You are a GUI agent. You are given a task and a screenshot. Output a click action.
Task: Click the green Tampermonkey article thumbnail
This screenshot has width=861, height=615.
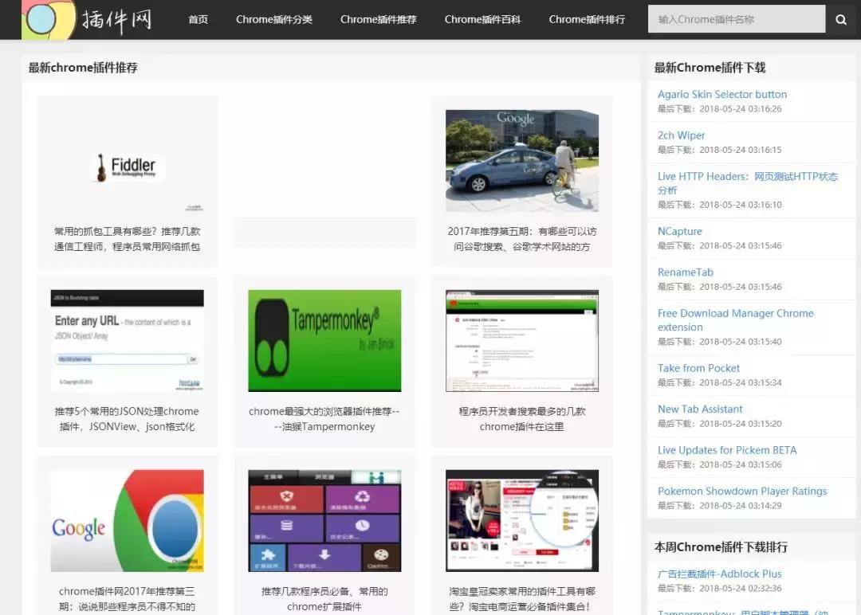coord(324,341)
